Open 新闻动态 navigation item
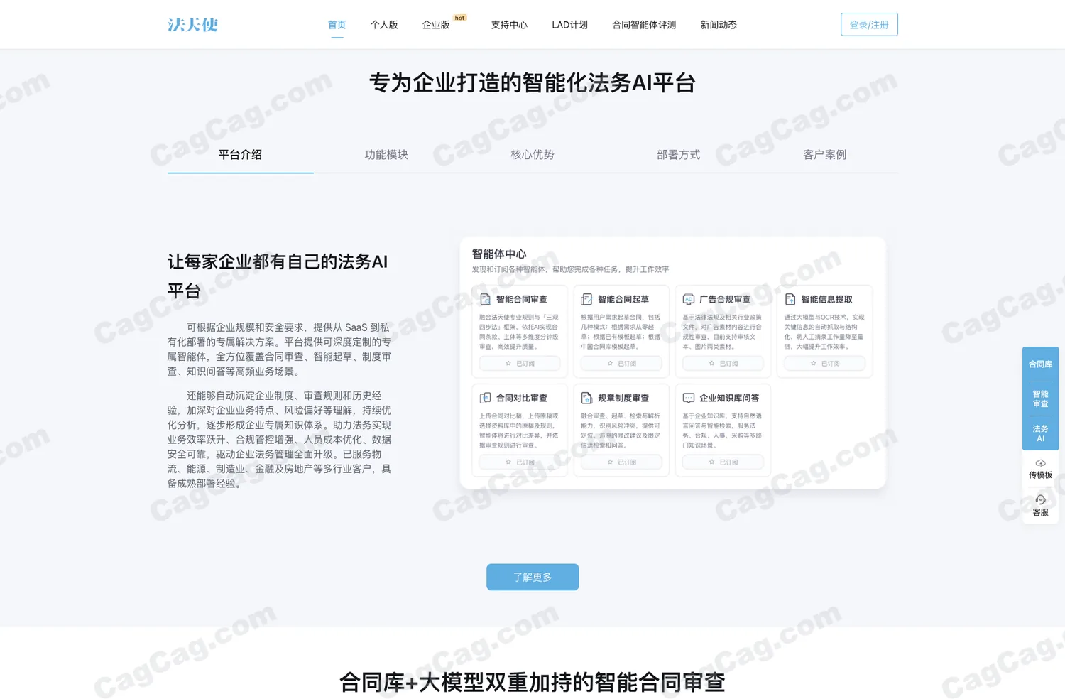The image size is (1065, 699). point(719,25)
